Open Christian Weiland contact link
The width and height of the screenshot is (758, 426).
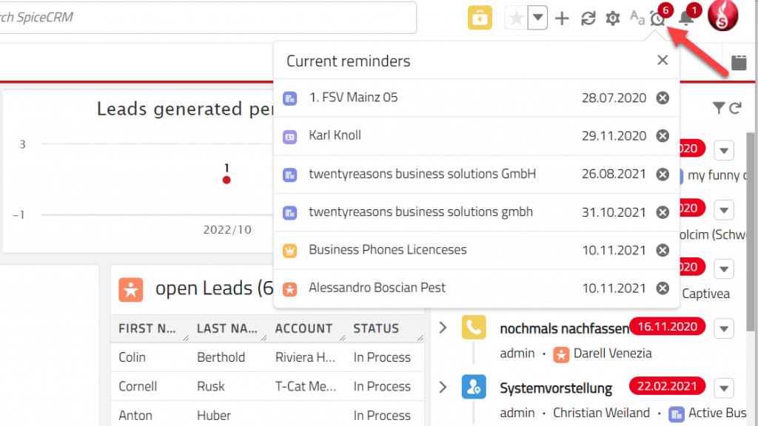point(601,413)
